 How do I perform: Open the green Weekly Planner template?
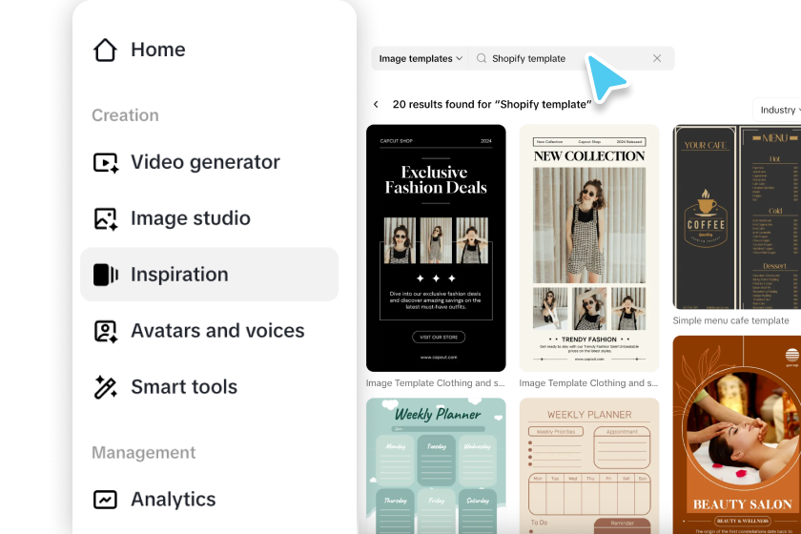point(436,466)
